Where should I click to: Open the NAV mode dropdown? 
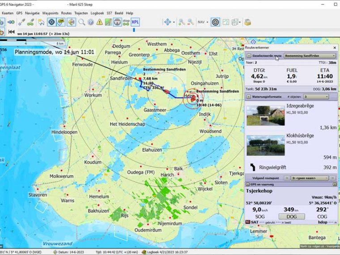pos(203,22)
